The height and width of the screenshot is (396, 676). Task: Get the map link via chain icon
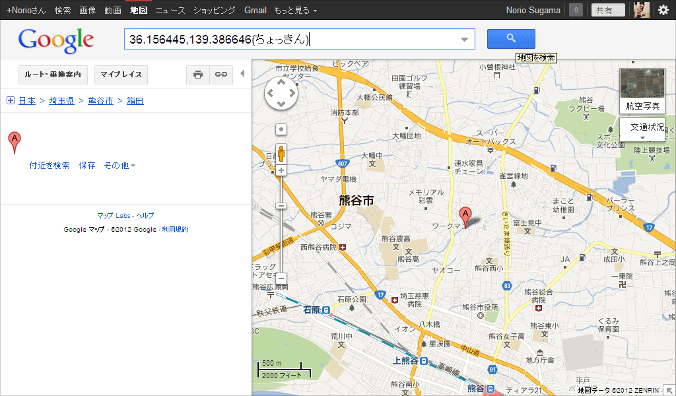click(x=221, y=75)
